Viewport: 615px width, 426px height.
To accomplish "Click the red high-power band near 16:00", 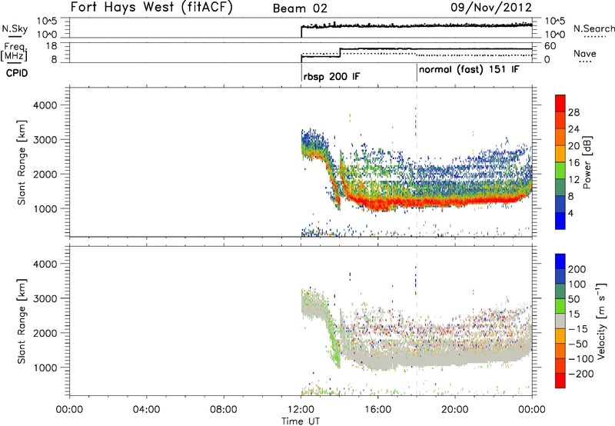I will click(377, 204).
